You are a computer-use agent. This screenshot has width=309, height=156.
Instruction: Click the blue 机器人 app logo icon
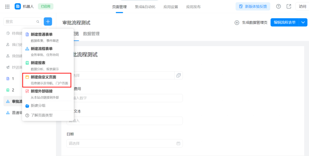click(x=18, y=7)
